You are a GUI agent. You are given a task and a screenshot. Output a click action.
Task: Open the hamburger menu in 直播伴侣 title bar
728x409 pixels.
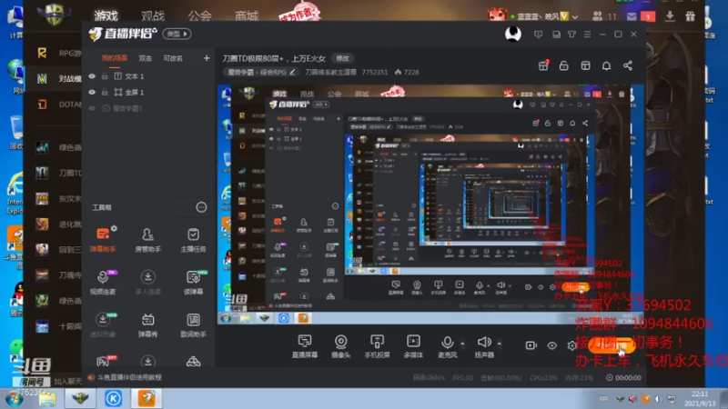pyautogui.click(x=587, y=35)
